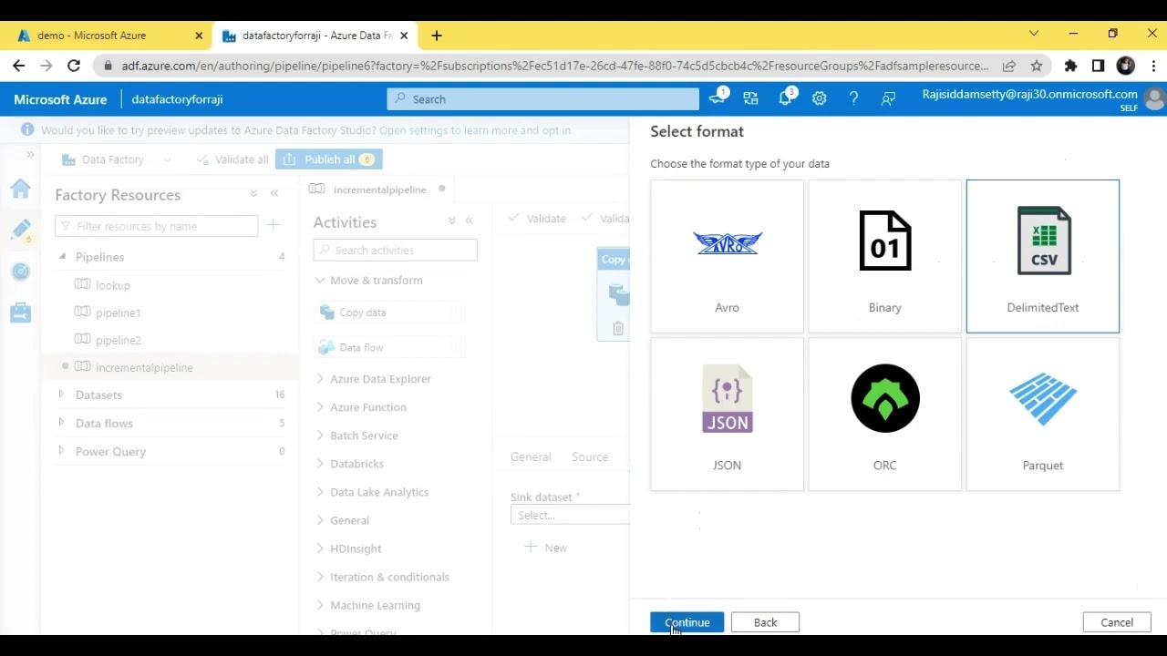Open Chrome Extensions puzzle icon
This screenshot has width=1167, height=656.
click(x=1070, y=66)
